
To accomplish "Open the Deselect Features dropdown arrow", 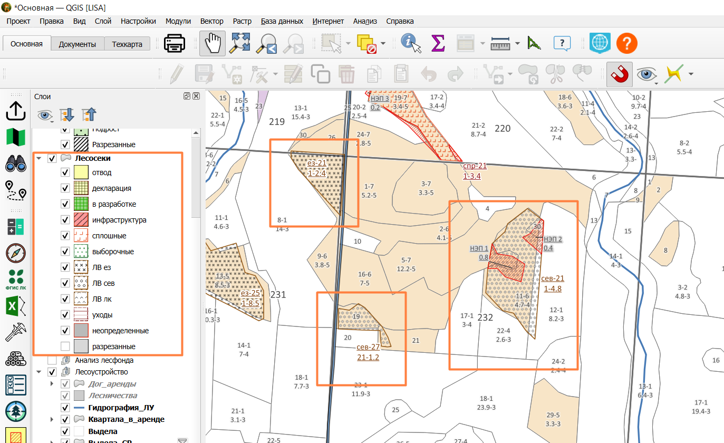I will coord(383,44).
